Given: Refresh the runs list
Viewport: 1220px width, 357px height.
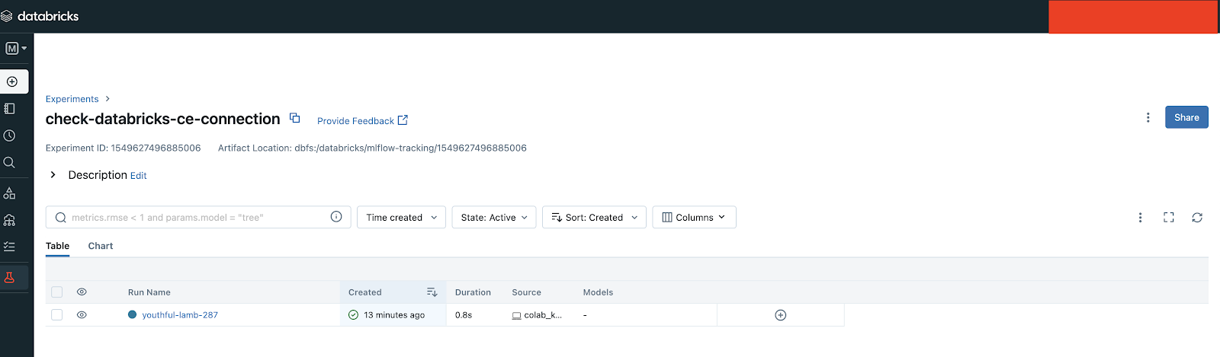Looking at the screenshot, I should point(1197,218).
